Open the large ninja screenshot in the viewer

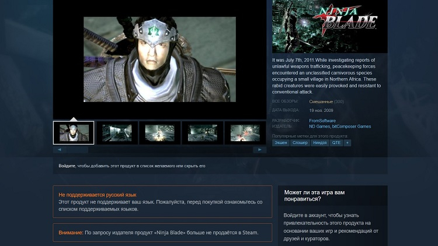click(160, 59)
